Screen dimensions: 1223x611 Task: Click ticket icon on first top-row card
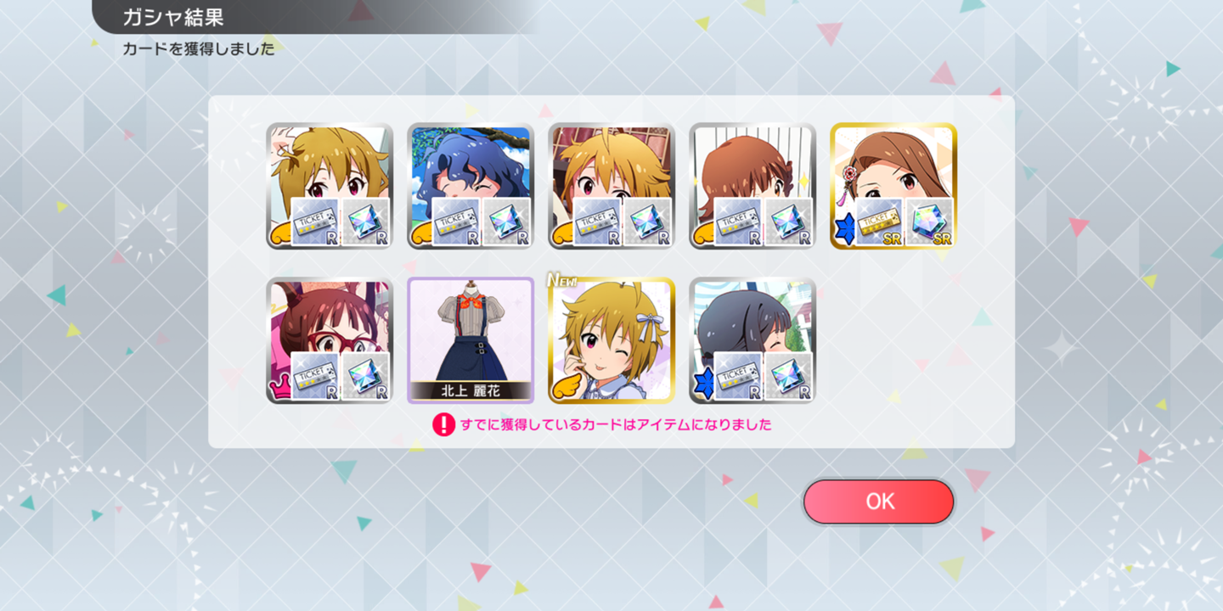click(x=315, y=222)
